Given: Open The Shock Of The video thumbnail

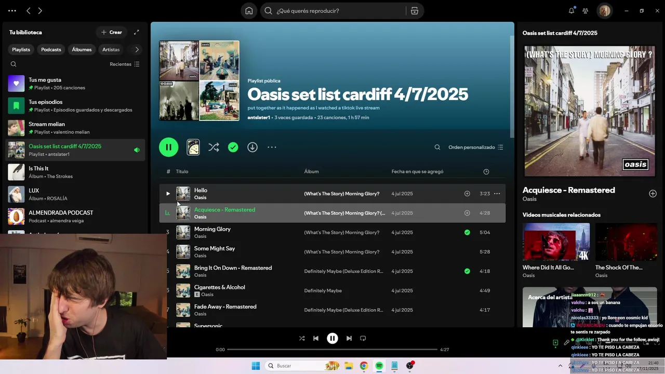Looking at the screenshot, I should [x=626, y=242].
